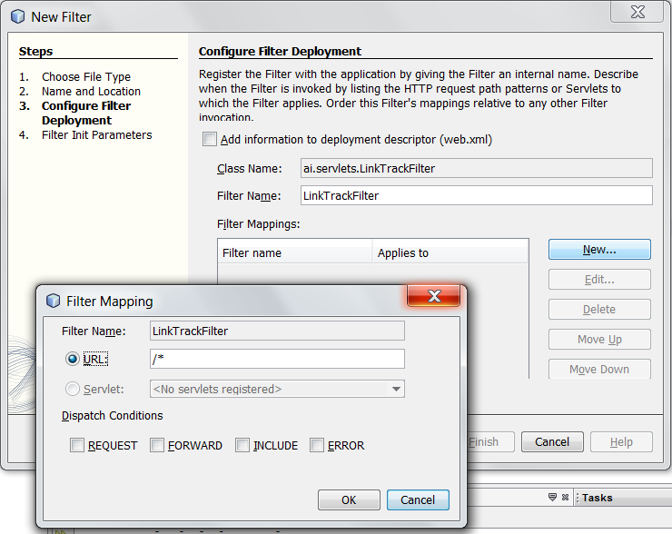The image size is (672, 534).
Task: Click the 'Filter Mappings:' label
Action: coord(259,224)
